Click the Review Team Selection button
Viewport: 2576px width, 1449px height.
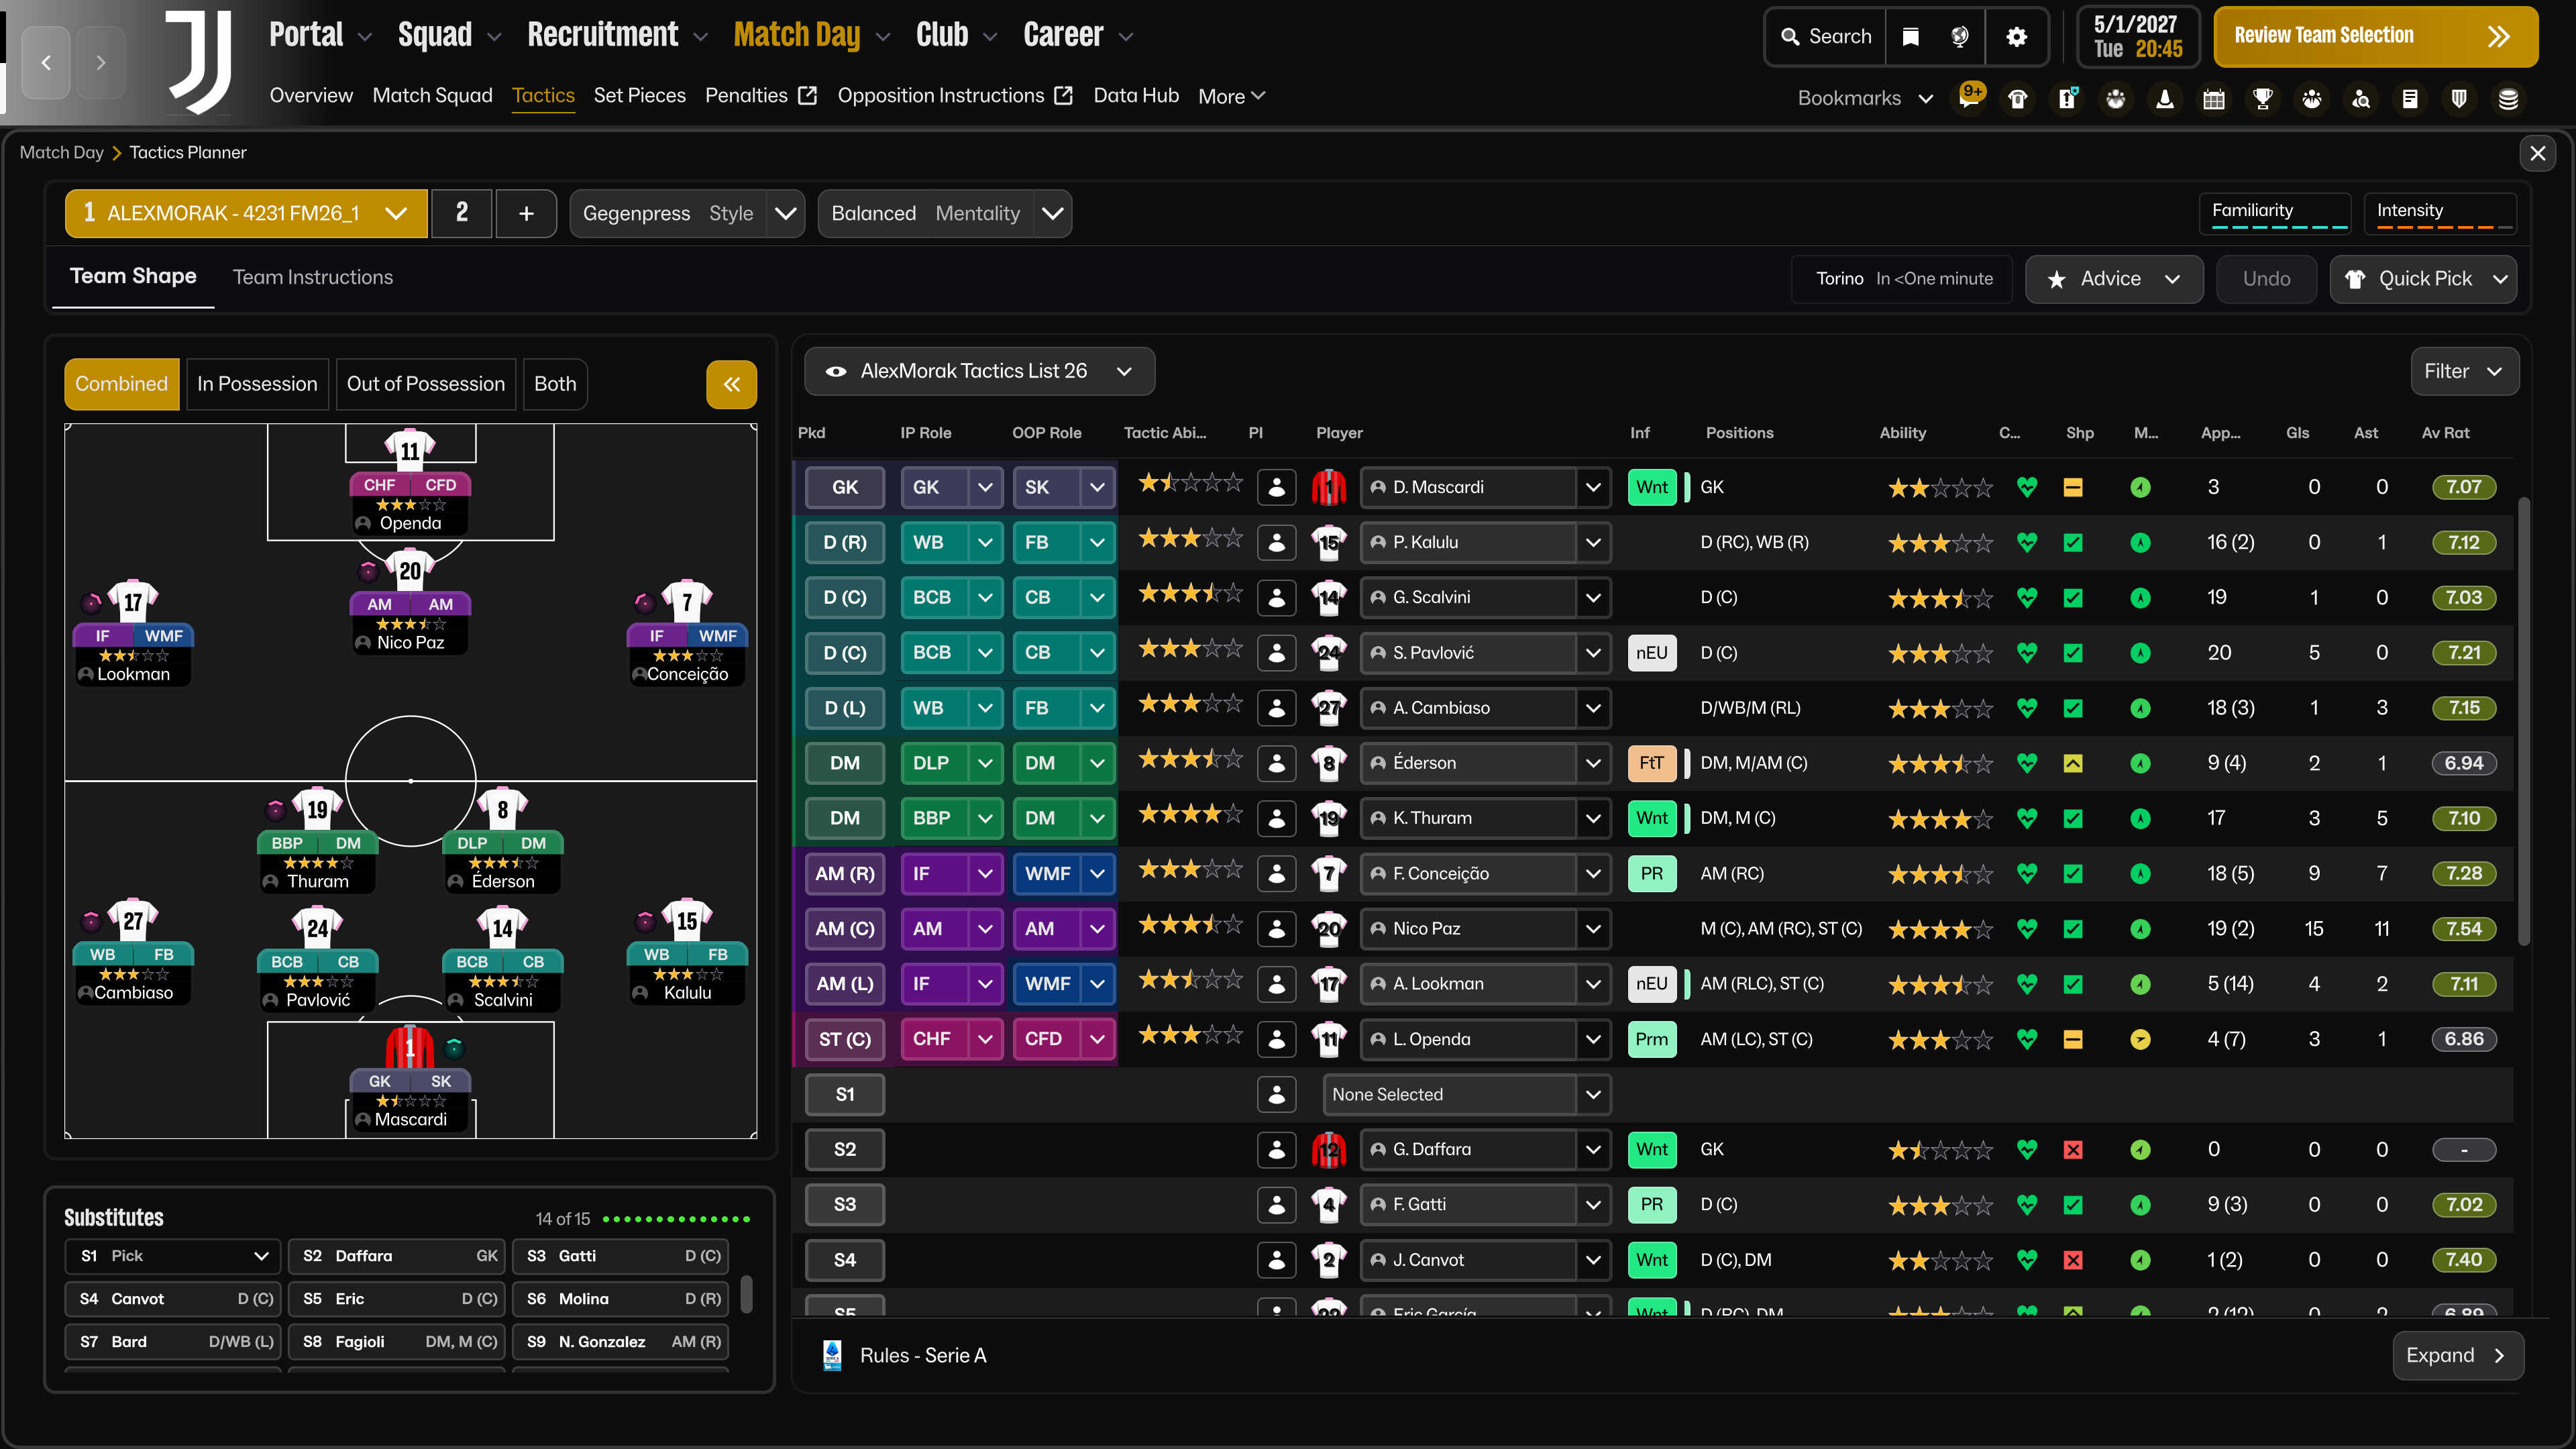2374,37
